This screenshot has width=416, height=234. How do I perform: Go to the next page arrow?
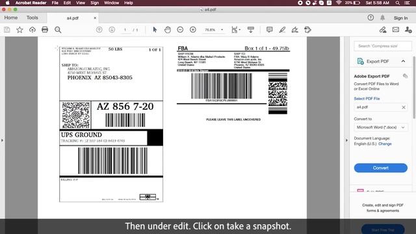112,30
